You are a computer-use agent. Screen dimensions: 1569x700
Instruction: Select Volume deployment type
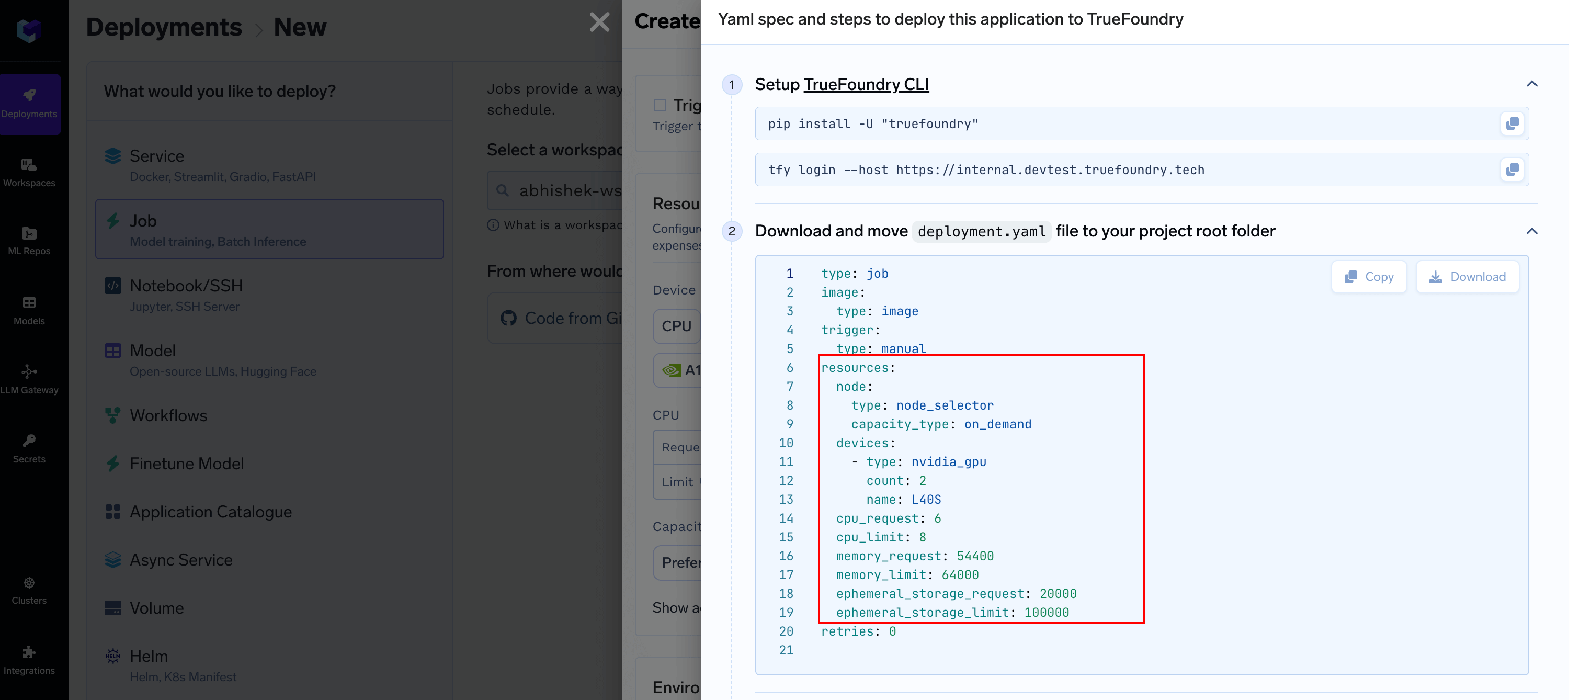click(x=269, y=608)
